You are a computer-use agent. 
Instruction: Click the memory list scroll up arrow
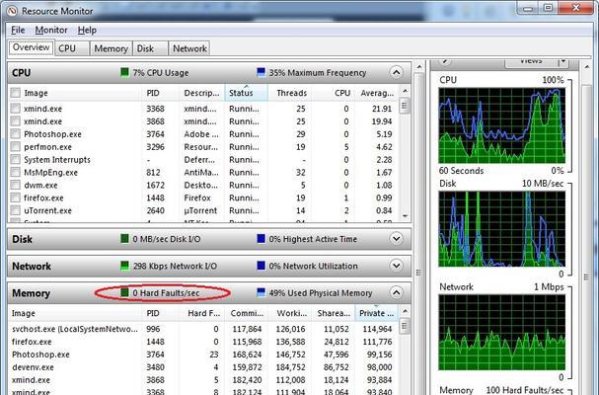click(x=405, y=311)
